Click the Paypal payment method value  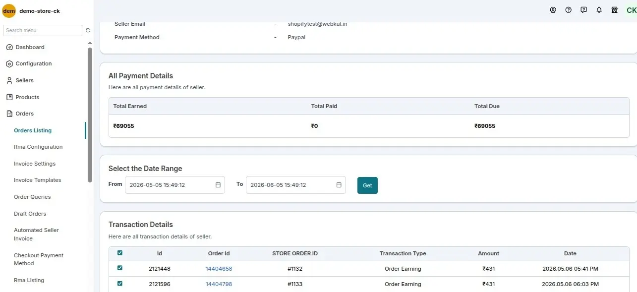coord(296,37)
